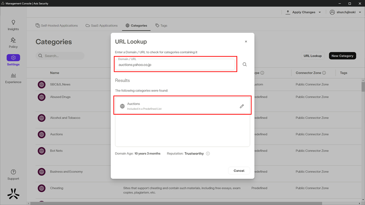Open the Support help icon
This screenshot has height=205, width=365.
(x=13, y=172)
